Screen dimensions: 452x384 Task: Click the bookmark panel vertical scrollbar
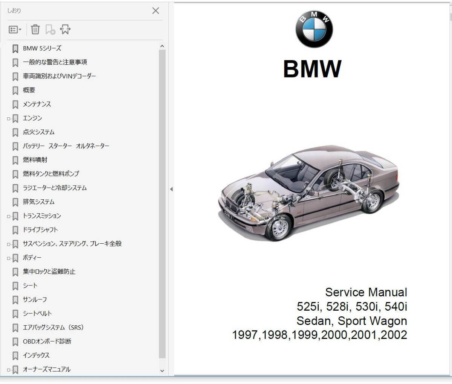click(162, 203)
